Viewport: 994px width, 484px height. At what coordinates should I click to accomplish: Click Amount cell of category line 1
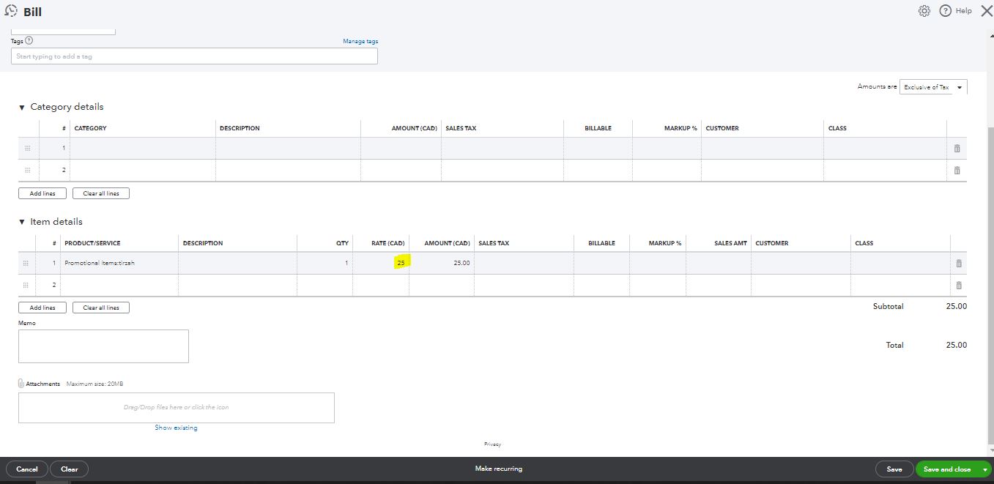[x=401, y=149]
